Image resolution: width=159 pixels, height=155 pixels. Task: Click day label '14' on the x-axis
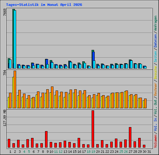tap(70, 152)
